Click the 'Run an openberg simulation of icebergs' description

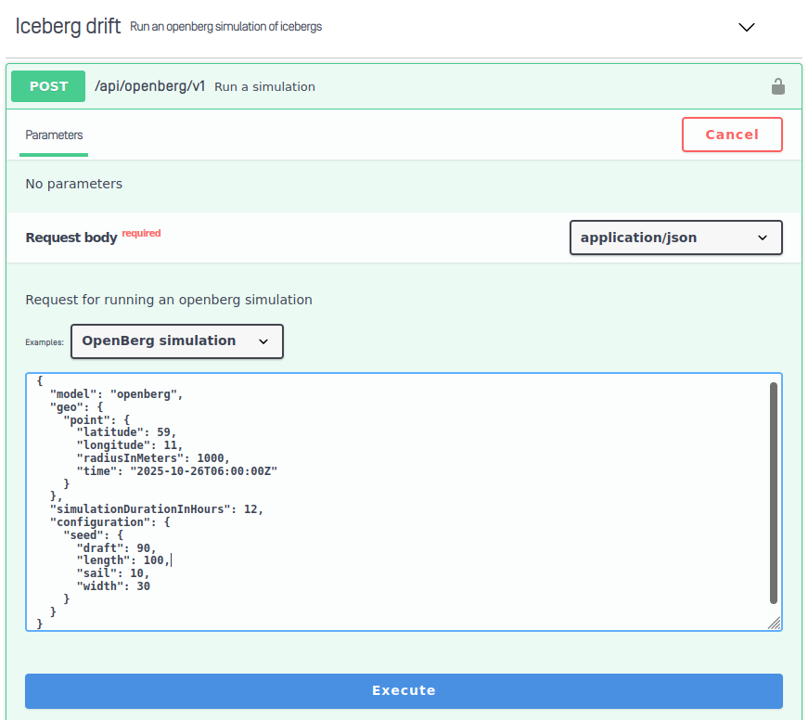tap(225, 27)
